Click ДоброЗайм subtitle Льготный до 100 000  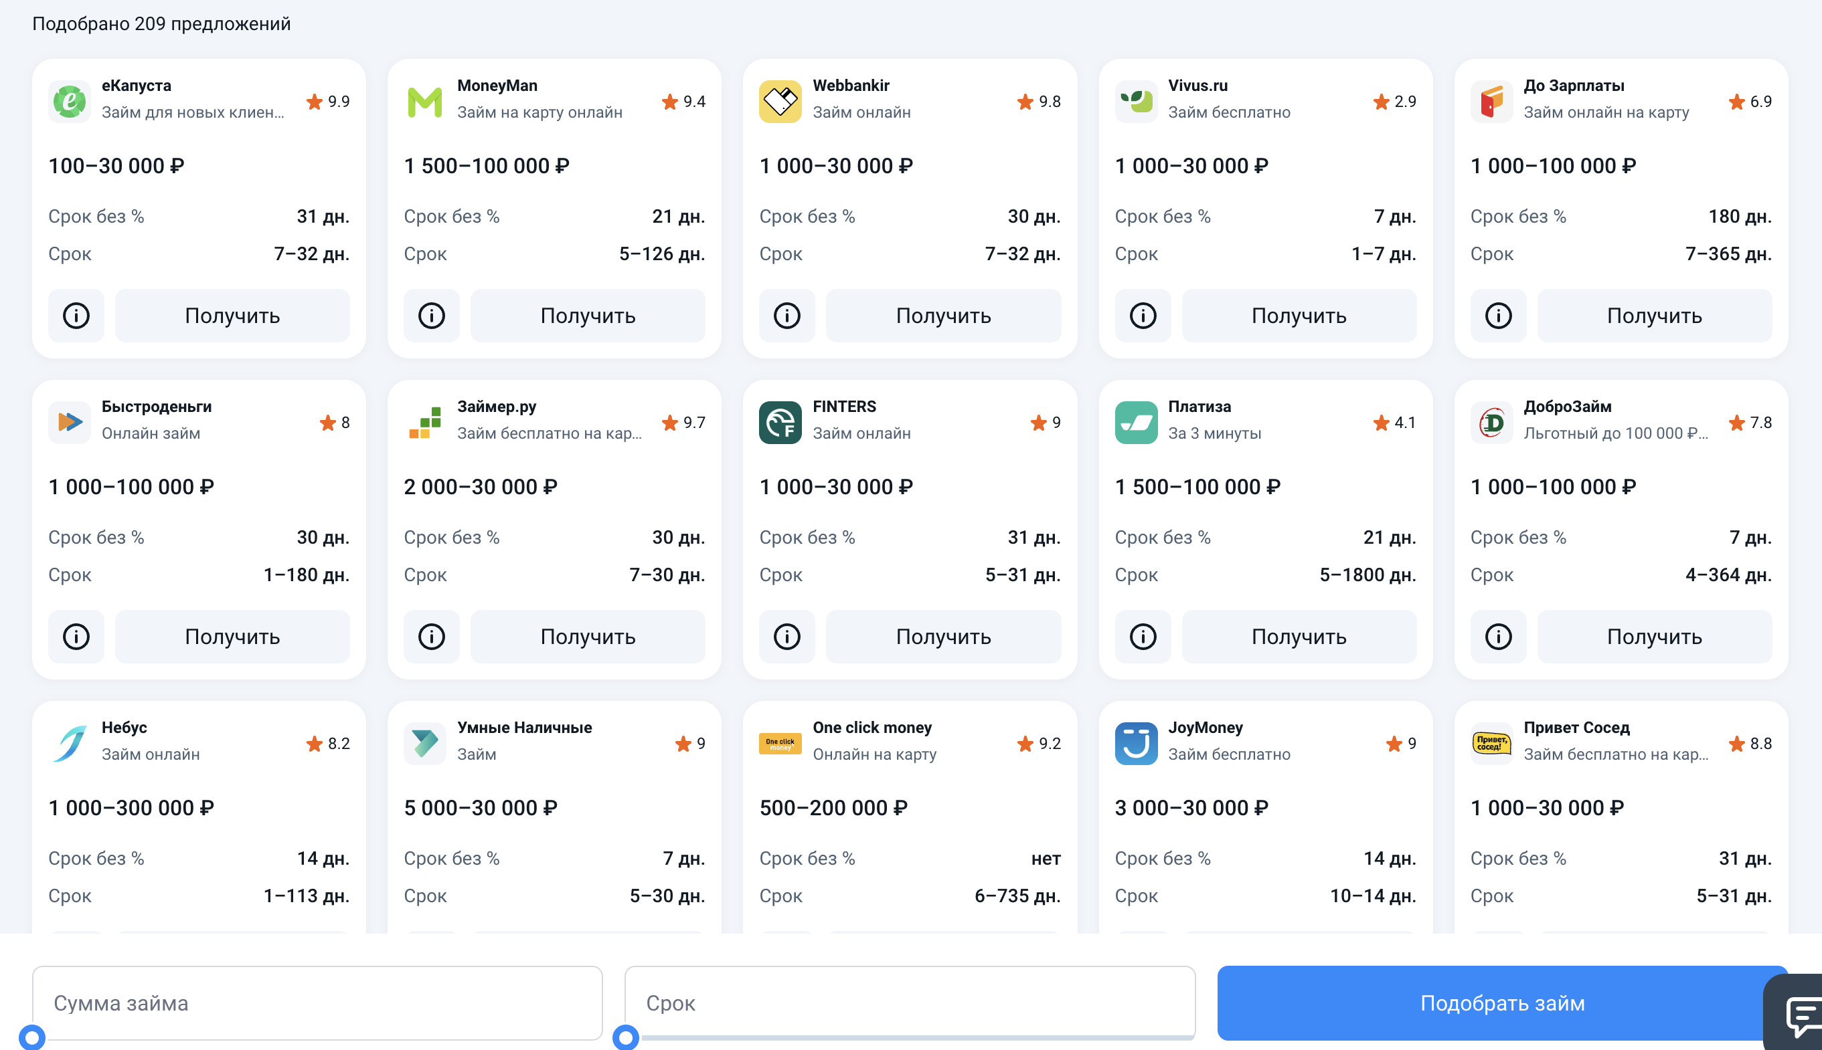(x=1616, y=433)
